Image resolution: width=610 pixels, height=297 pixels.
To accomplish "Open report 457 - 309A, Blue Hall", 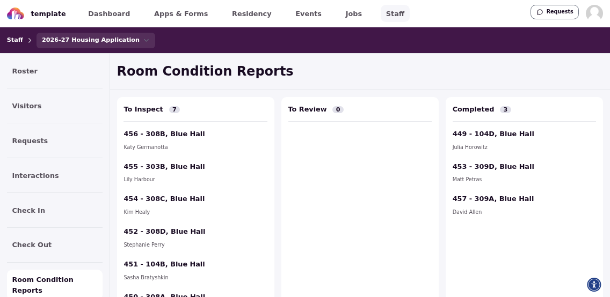I will (x=493, y=199).
